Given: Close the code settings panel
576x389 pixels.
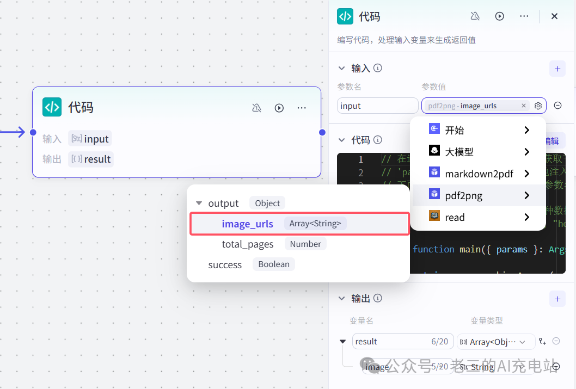Looking at the screenshot, I should coord(554,16).
